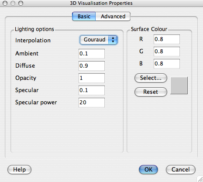The image size is (203, 182).
Task: Click the R colour value field
Action: (x=167, y=39)
